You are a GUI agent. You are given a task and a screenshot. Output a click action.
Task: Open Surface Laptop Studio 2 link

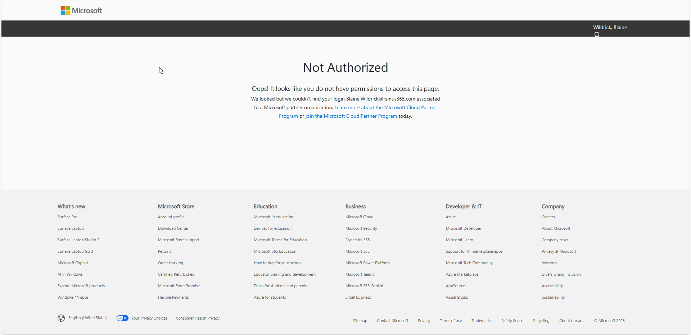click(78, 240)
